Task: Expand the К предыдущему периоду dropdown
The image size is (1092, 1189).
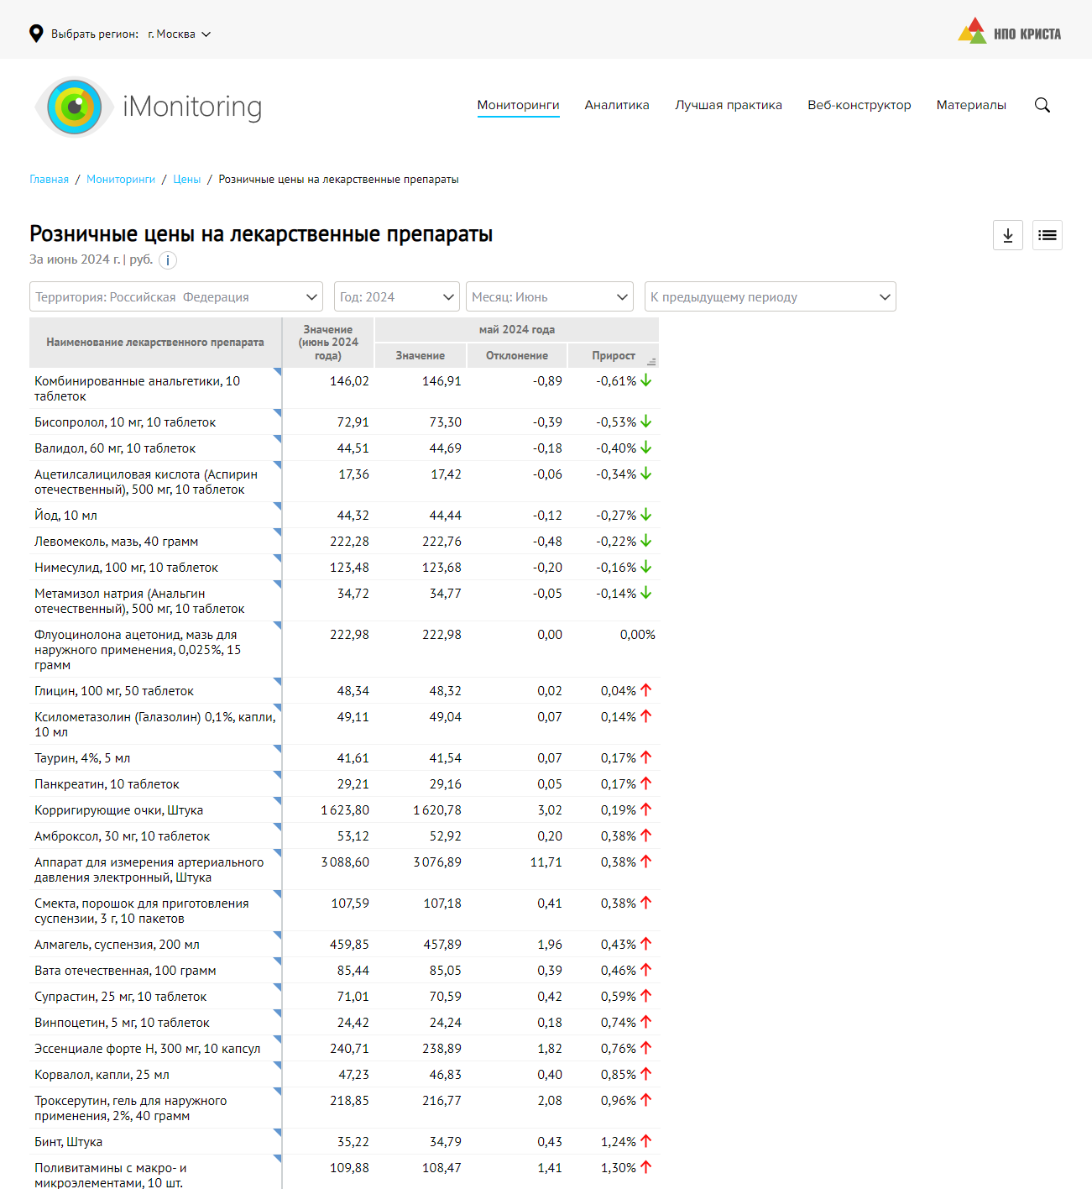Action: [x=770, y=296]
